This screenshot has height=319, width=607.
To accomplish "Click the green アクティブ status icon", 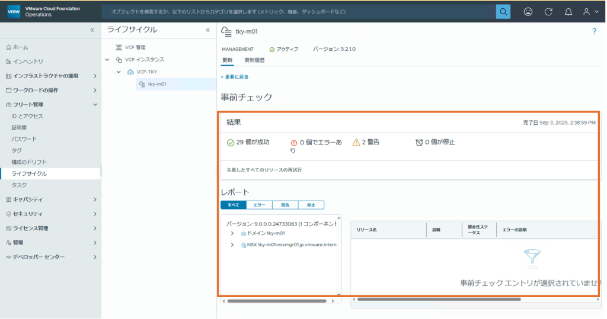I will [271, 50].
